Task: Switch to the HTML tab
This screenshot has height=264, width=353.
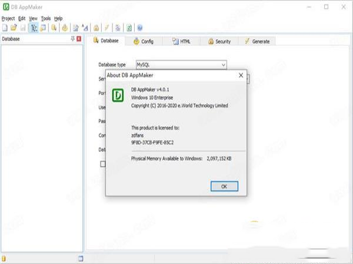Action: 181,41
